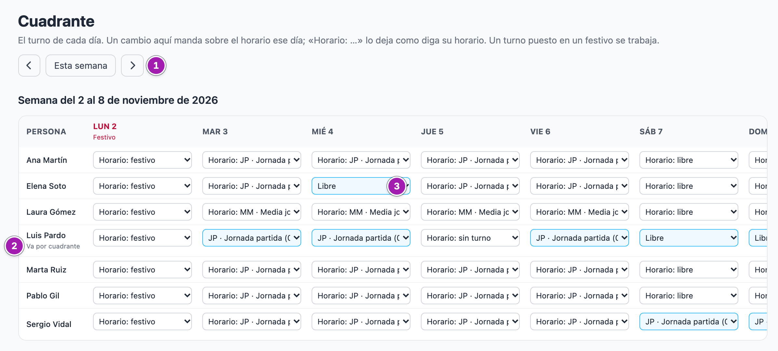Open Laura Gómez's Thursday MM shift dropdown
The width and height of the screenshot is (778, 351).
pos(470,212)
